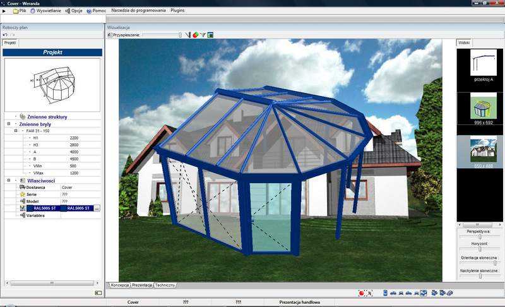Open the Plugins menu
The height and width of the screenshot is (307, 505).
pos(177,10)
